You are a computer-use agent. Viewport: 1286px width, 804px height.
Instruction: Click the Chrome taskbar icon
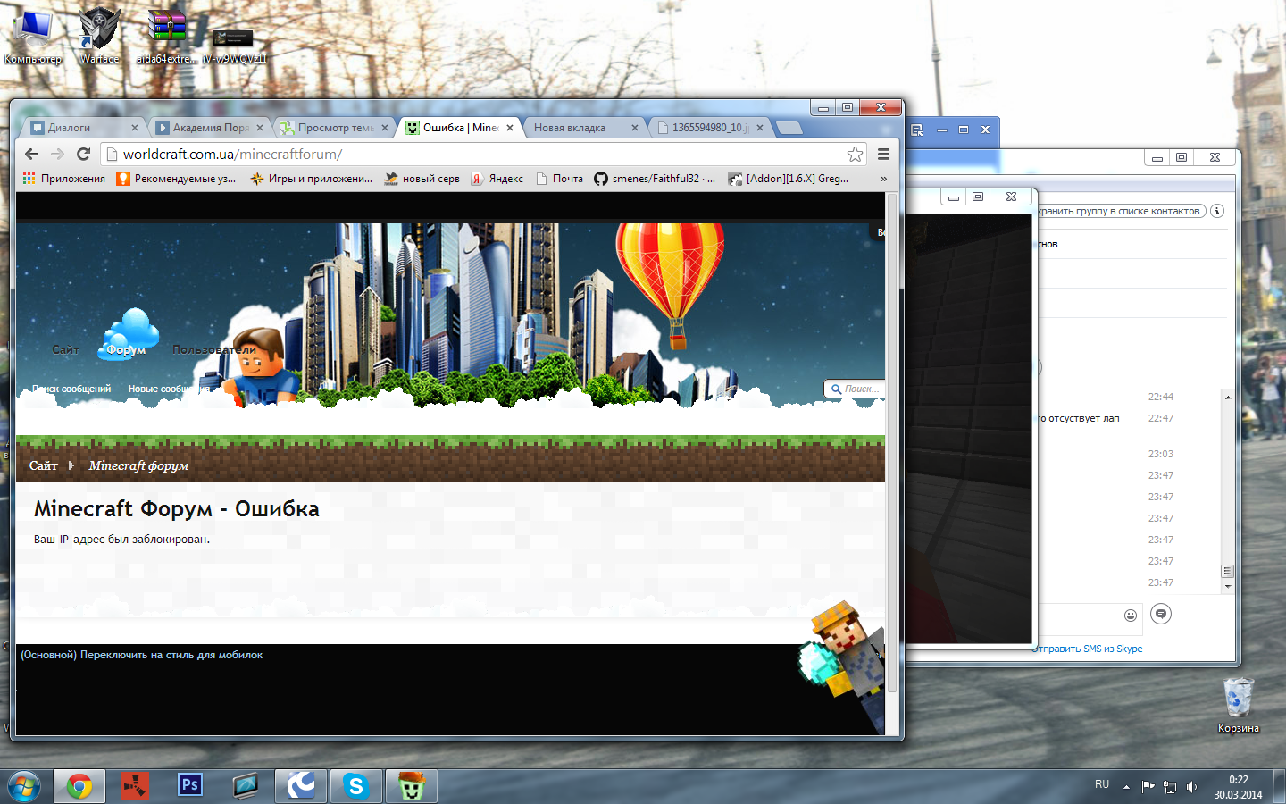tap(79, 786)
